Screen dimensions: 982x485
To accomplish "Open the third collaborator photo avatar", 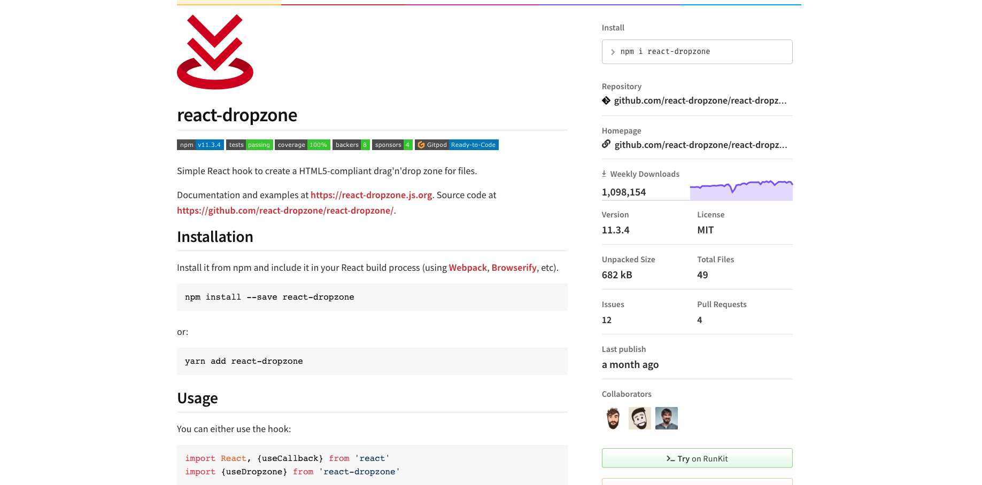I will (x=667, y=418).
